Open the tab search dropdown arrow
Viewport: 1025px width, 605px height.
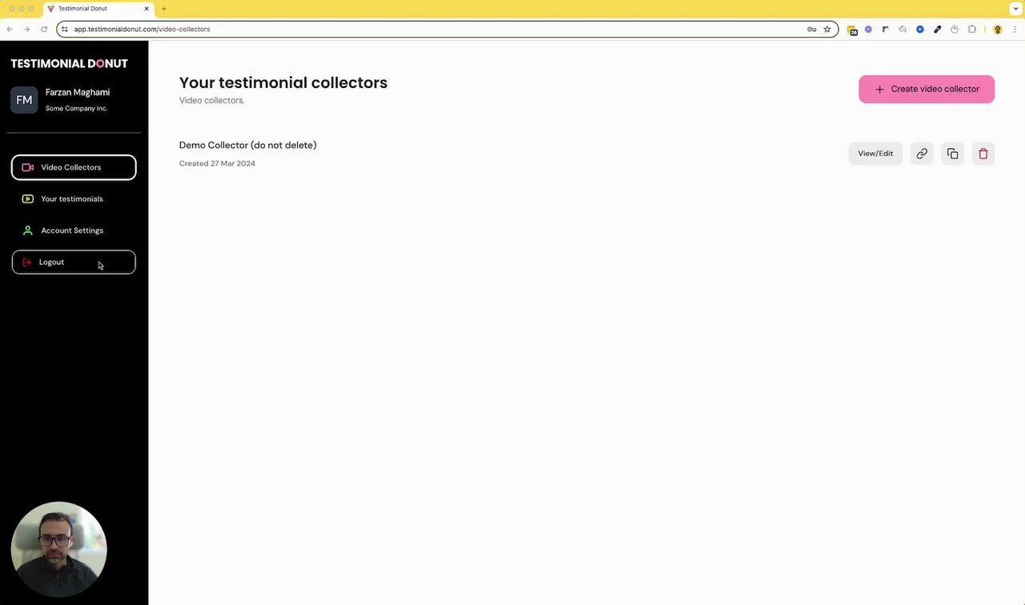pyautogui.click(x=1015, y=9)
